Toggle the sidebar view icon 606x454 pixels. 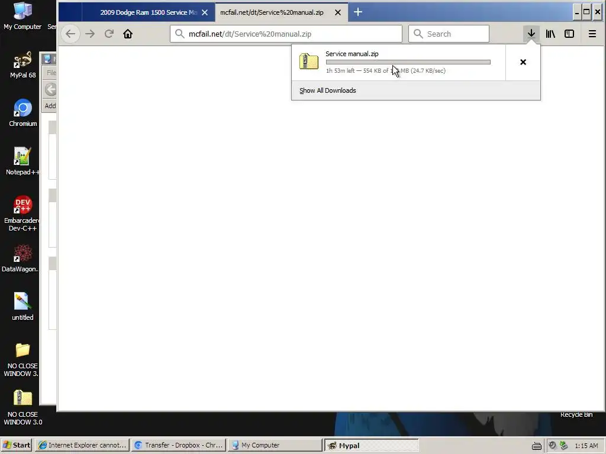pyautogui.click(x=569, y=34)
